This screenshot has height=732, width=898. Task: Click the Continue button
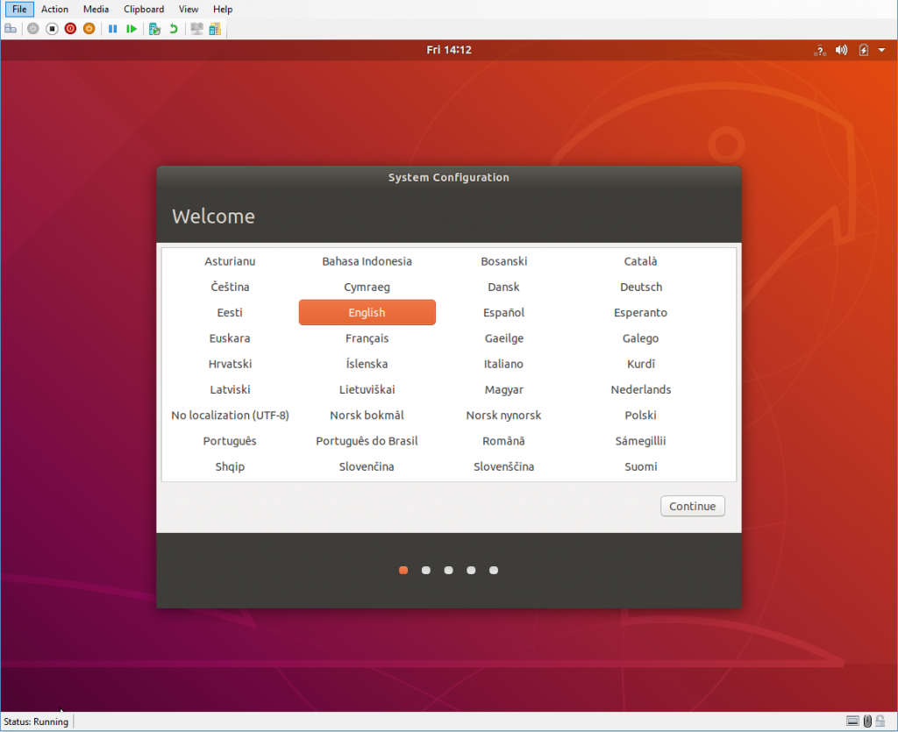692,506
